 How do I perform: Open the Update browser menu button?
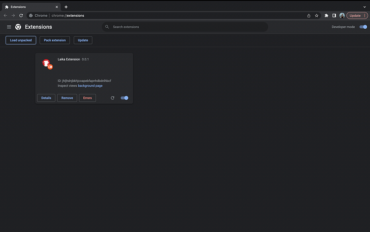pos(357,15)
